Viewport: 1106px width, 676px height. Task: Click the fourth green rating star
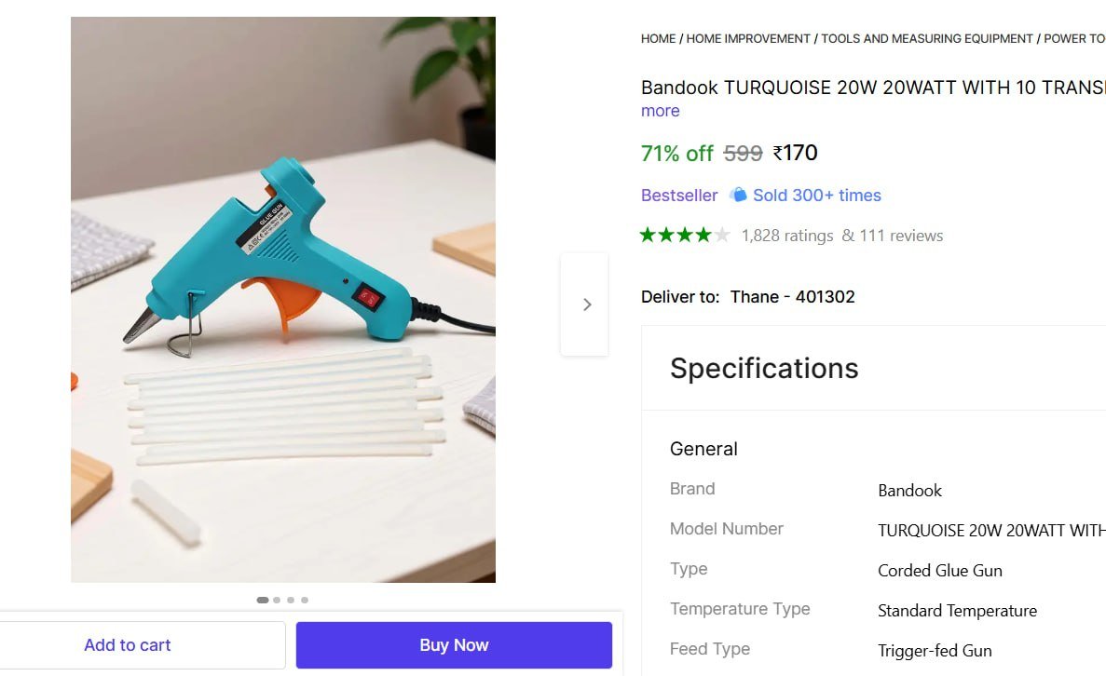(704, 235)
